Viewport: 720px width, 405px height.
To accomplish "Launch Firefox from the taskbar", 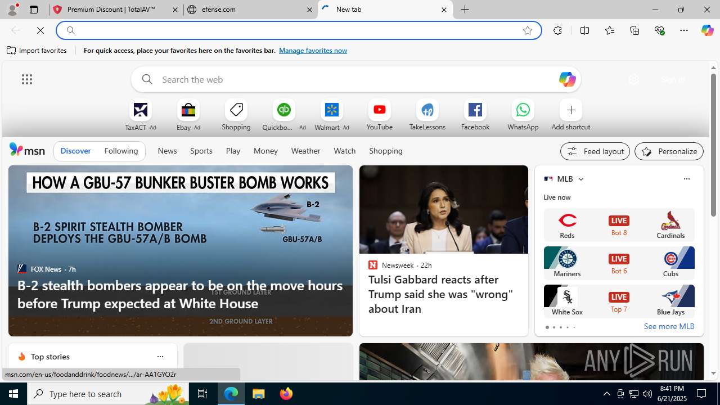I will [x=286, y=394].
